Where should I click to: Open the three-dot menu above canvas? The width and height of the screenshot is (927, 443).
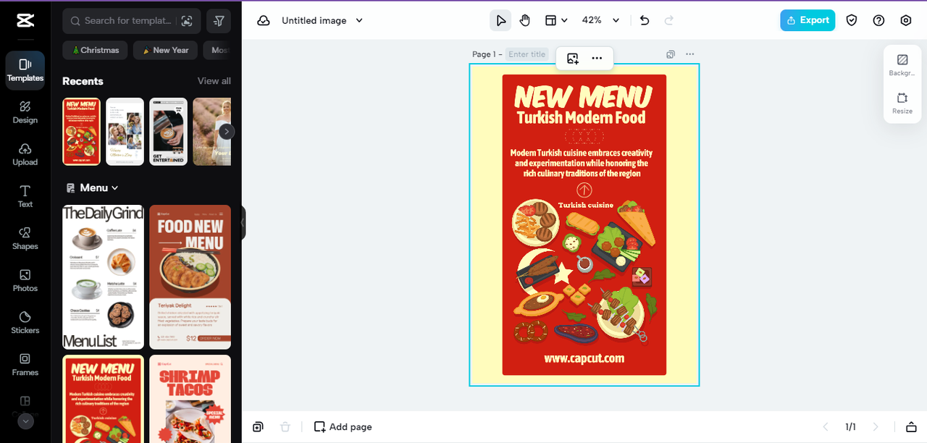[597, 59]
